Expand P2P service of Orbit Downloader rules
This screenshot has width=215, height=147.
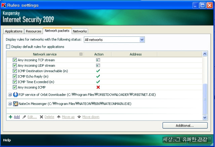pyautogui.click(x=10, y=95)
